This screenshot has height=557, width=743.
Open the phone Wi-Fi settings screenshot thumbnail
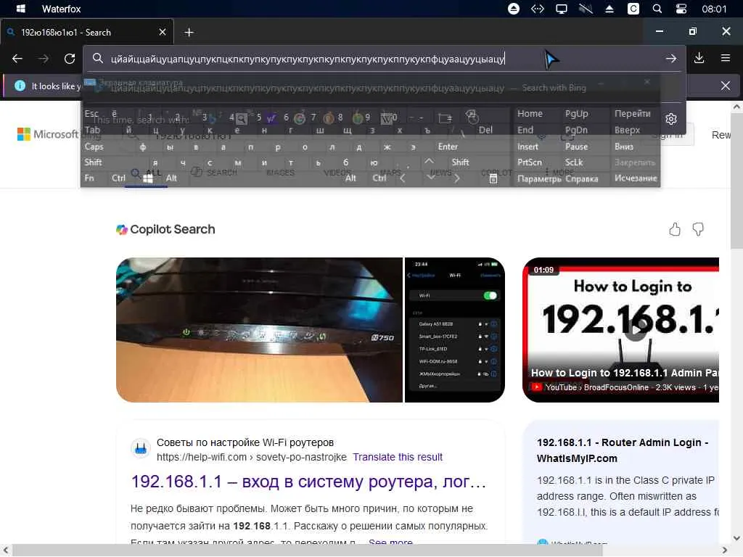455,330
